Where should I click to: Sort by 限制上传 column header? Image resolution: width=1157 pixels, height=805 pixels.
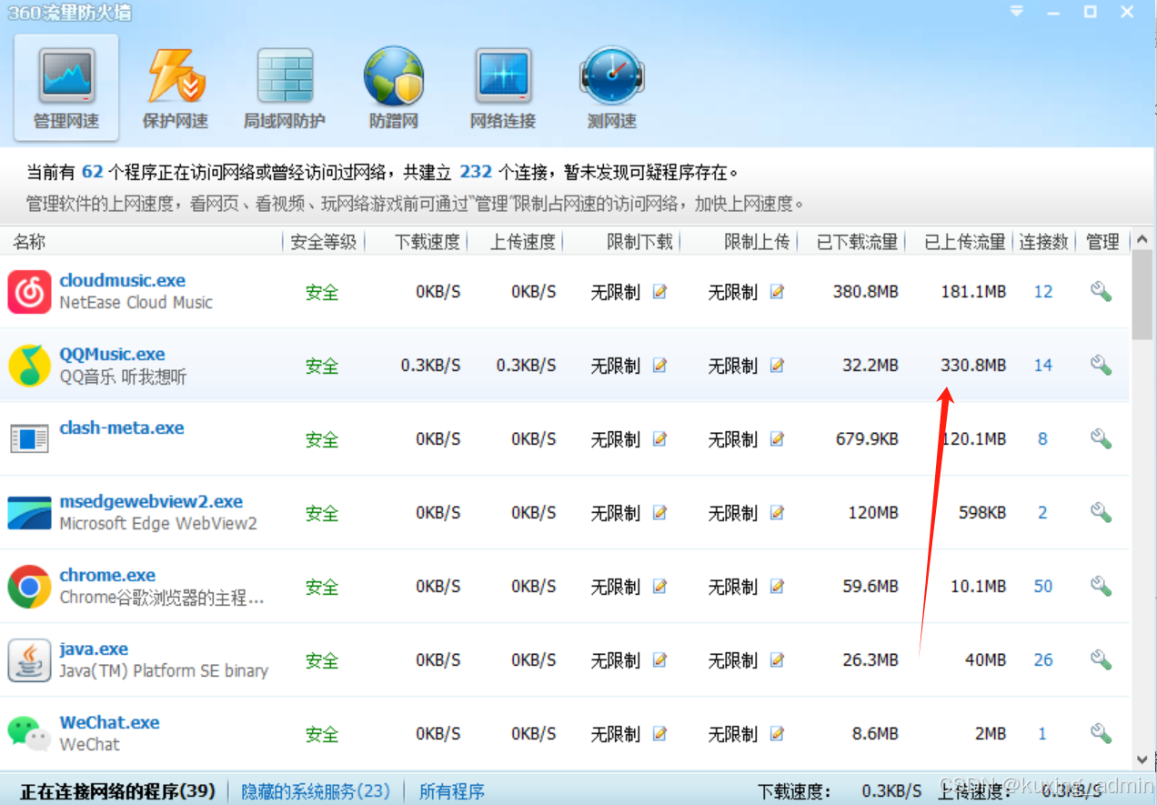(x=758, y=242)
